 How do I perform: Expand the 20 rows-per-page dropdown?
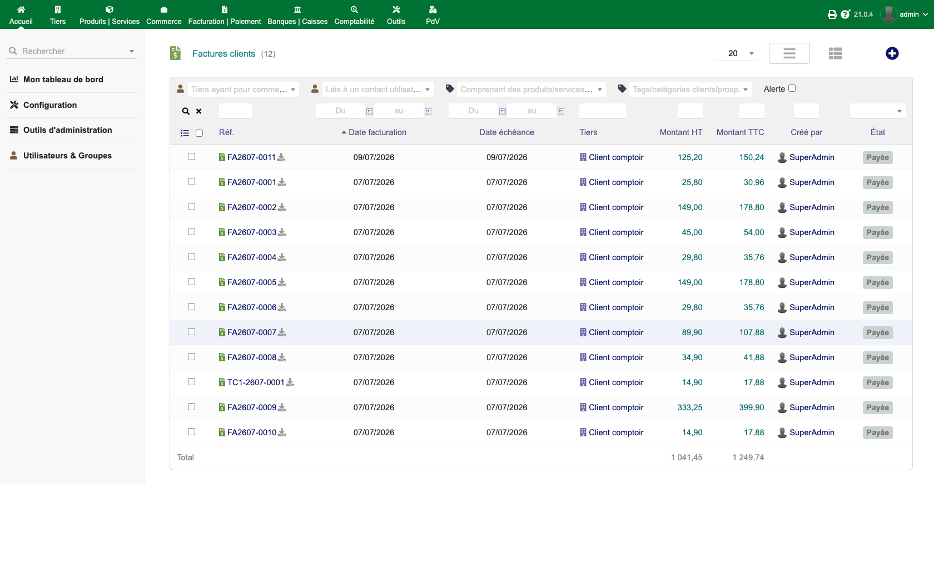[x=737, y=53]
